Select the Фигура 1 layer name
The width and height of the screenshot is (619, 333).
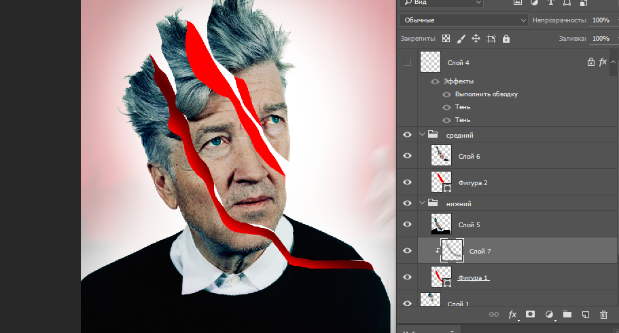[474, 278]
